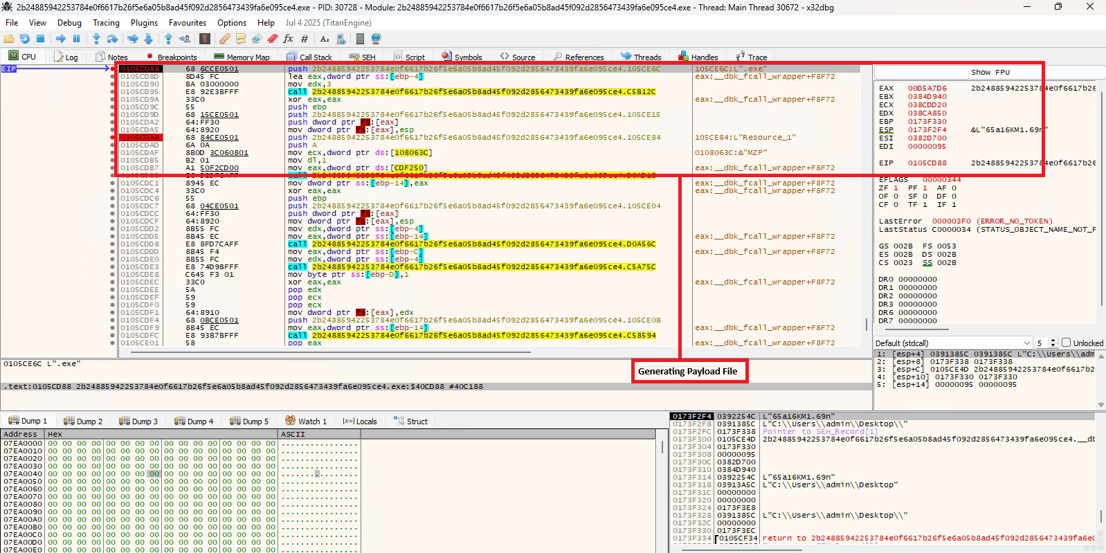
Task: Click the Step Over toolbar icon
Action: (x=112, y=39)
